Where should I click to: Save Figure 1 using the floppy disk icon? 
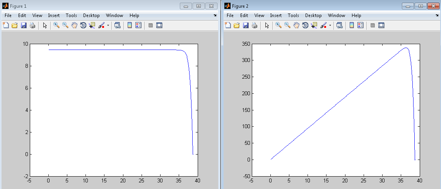tap(24, 26)
